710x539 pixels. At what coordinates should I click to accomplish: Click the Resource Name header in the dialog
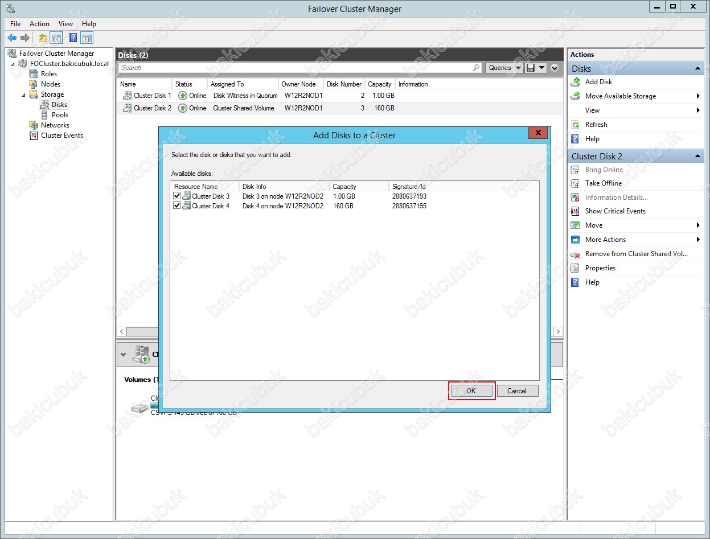pyautogui.click(x=205, y=187)
